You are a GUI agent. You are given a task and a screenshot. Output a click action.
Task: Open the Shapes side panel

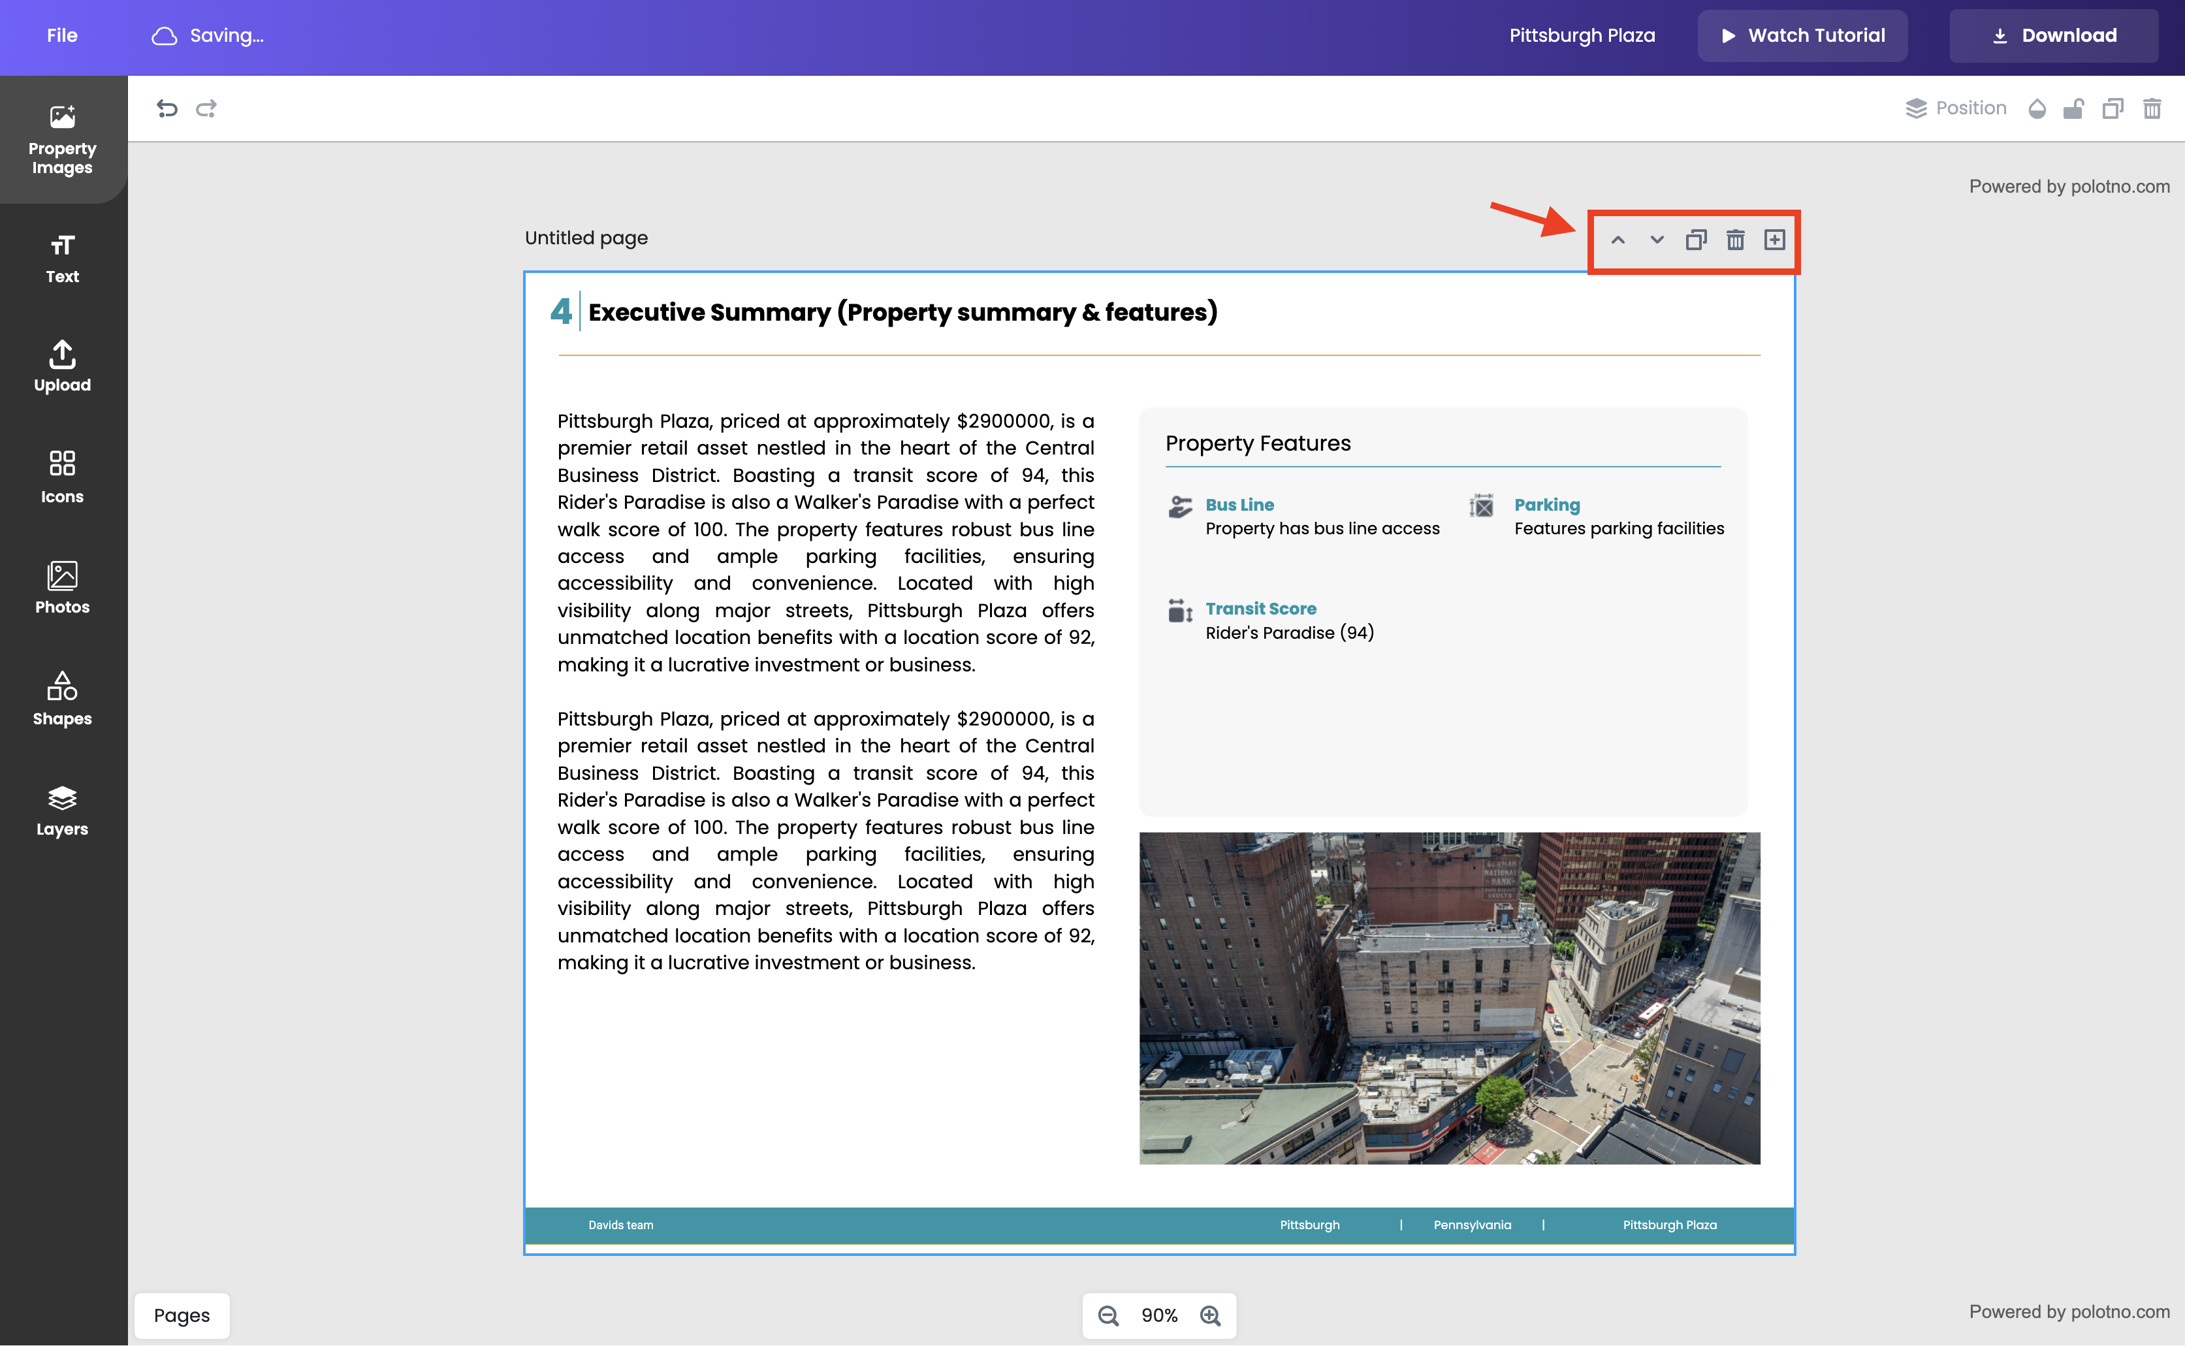[x=62, y=699]
